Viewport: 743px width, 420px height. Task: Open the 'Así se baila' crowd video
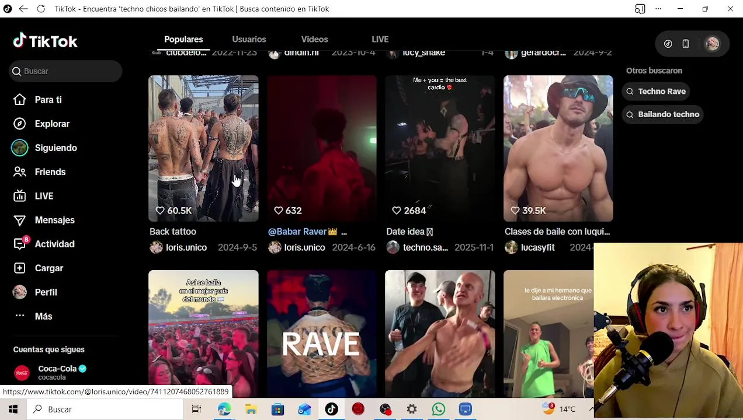pyautogui.click(x=203, y=334)
